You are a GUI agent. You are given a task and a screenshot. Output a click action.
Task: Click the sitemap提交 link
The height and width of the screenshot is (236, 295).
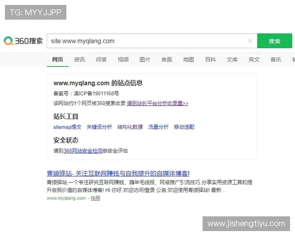[67, 127]
